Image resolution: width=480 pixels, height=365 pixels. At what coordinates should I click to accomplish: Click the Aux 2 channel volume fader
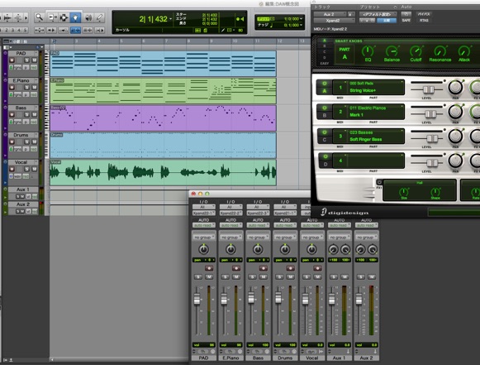[x=359, y=299]
